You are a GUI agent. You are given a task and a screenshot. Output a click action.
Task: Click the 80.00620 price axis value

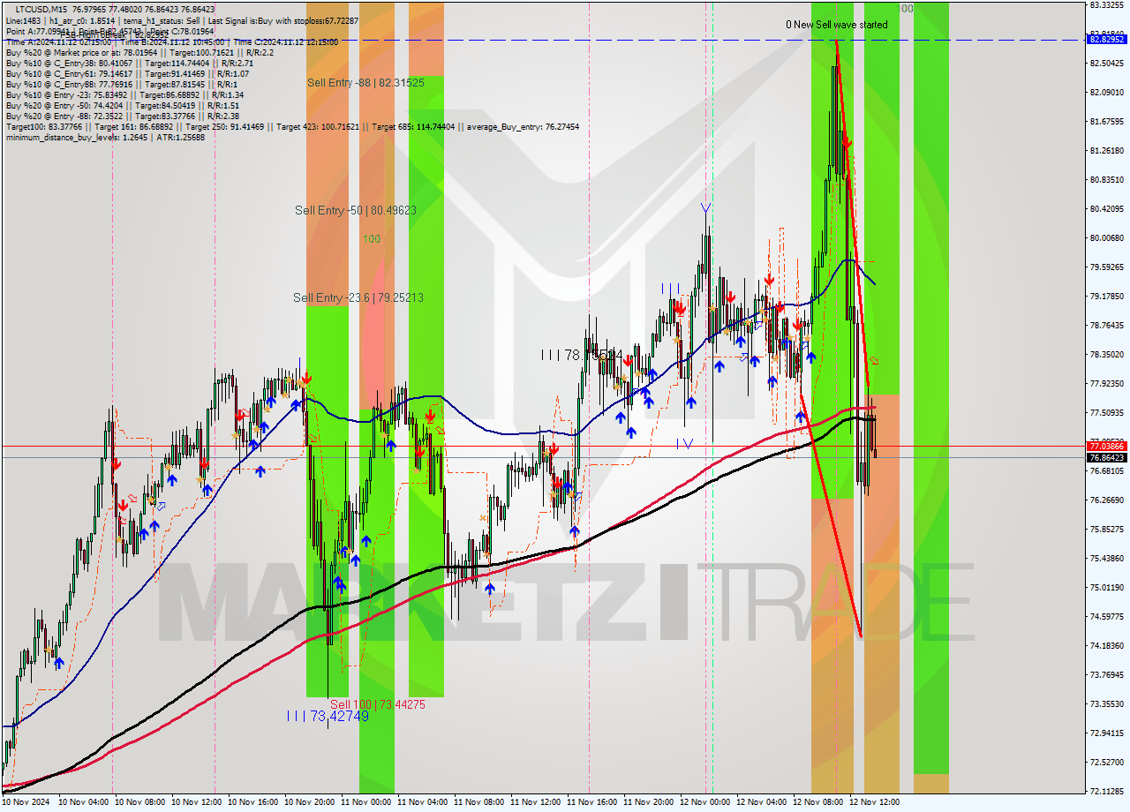pos(1106,237)
